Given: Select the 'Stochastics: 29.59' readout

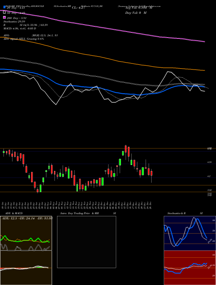Looking at the screenshot, I should (x=14, y=22).
